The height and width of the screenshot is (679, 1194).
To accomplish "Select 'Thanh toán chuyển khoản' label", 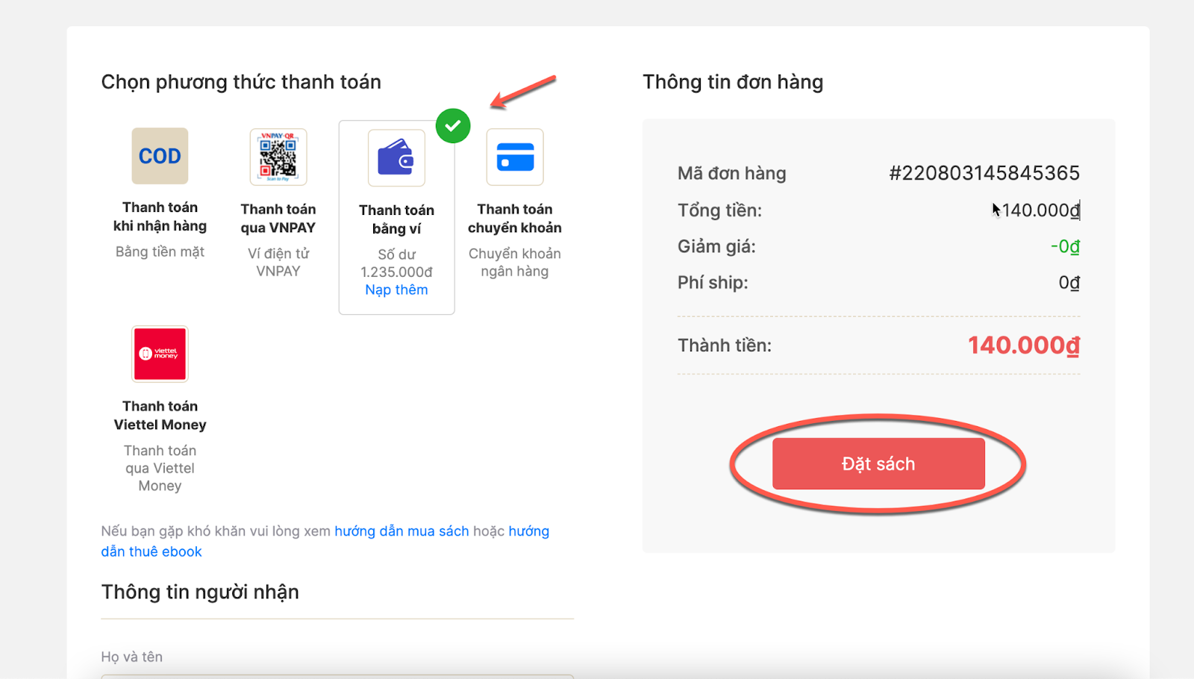I will [x=515, y=219].
